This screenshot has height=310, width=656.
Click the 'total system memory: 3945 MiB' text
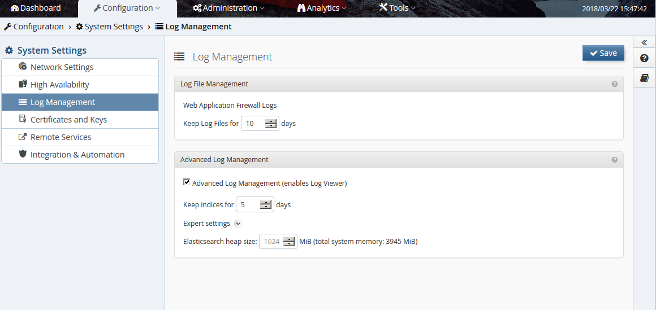pos(366,242)
